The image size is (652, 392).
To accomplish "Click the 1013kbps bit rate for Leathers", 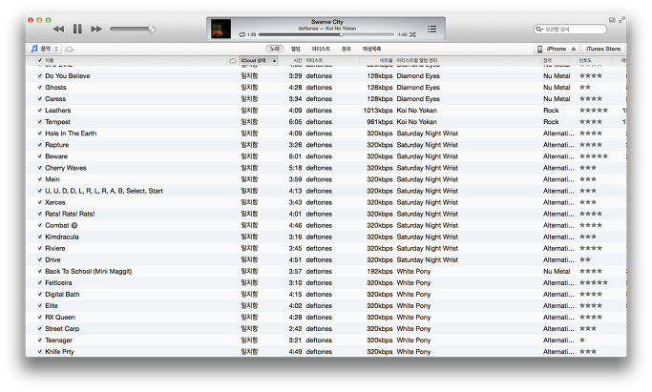I will click(x=378, y=111).
